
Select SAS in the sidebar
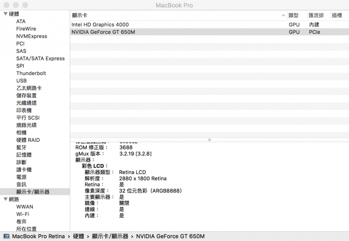point(21,51)
